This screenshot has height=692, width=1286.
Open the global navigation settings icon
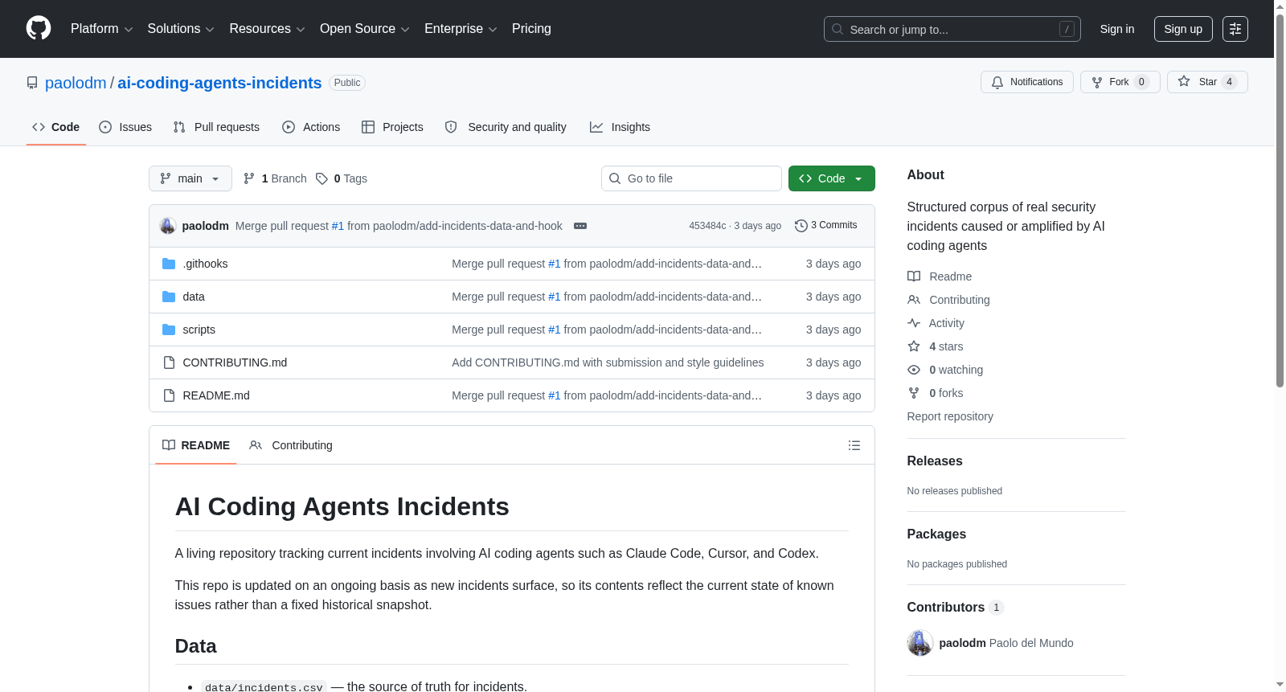[x=1235, y=29]
